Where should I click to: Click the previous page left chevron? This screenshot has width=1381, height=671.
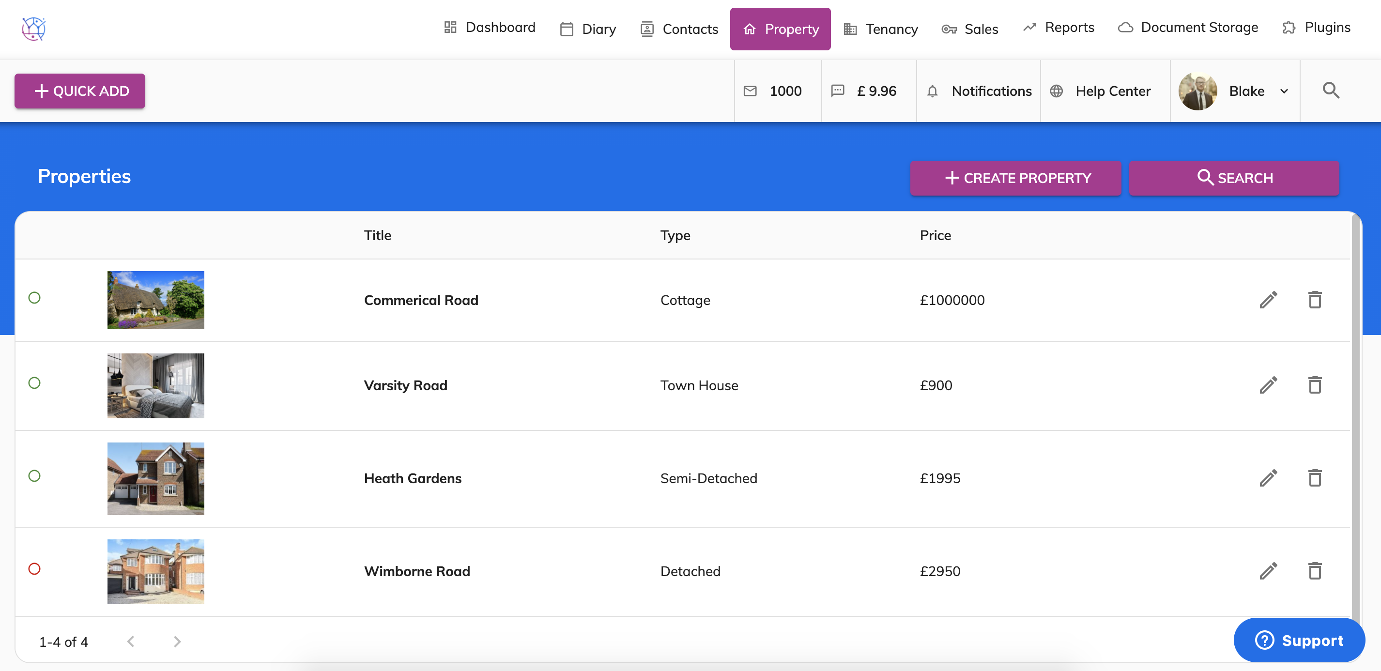point(130,640)
